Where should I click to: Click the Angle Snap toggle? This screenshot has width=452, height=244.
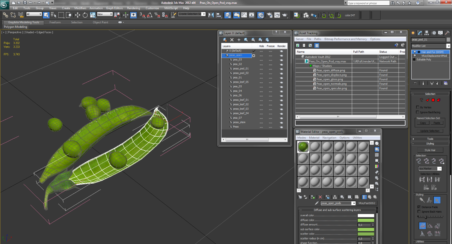click(x=150, y=15)
